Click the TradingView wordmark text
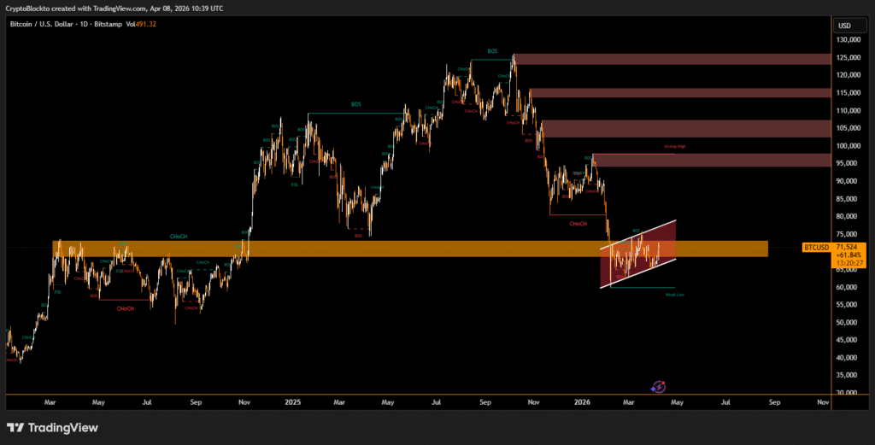 63,428
